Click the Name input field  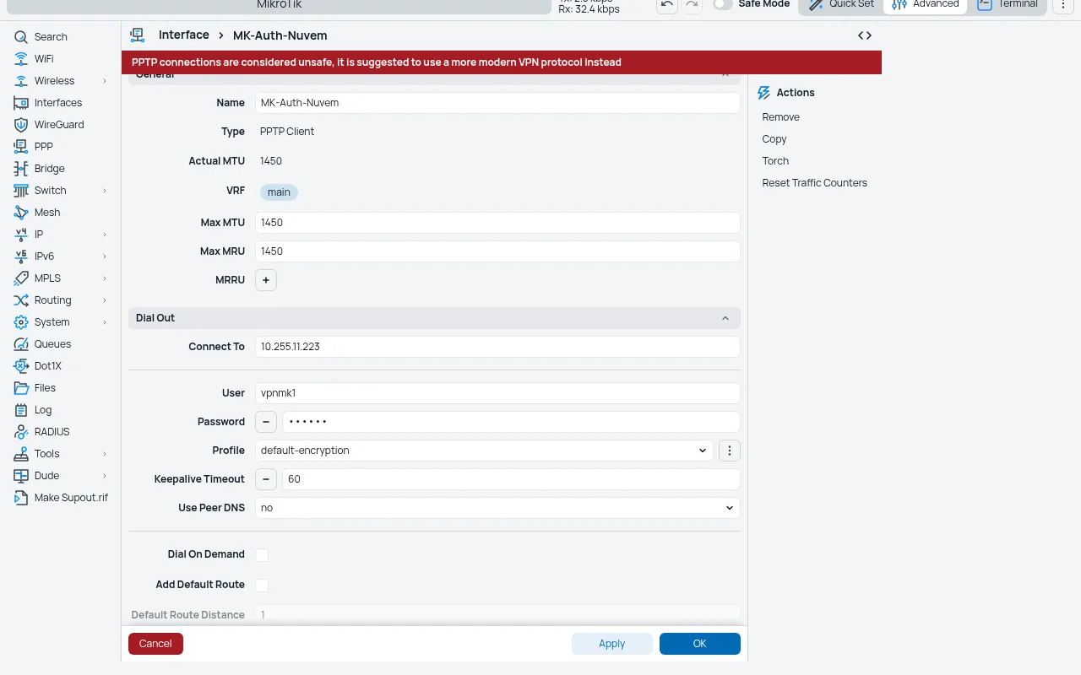[497, 103]
